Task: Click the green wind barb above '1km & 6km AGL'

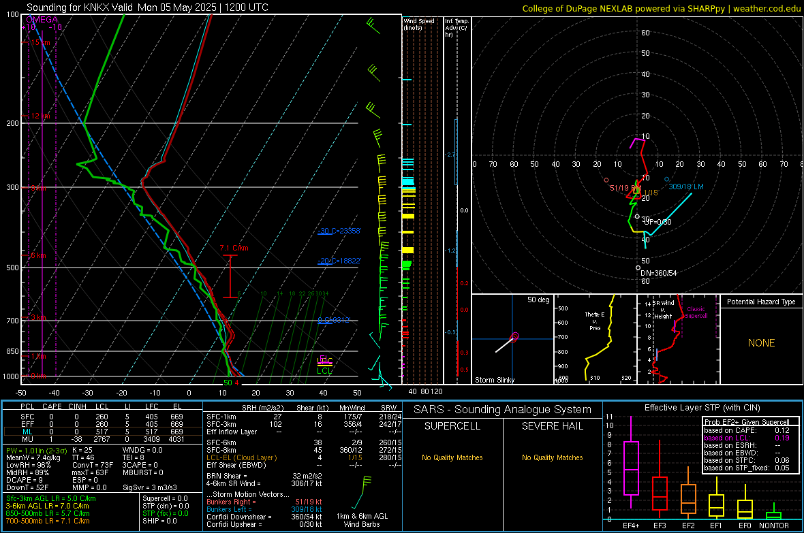Action: 362,491
